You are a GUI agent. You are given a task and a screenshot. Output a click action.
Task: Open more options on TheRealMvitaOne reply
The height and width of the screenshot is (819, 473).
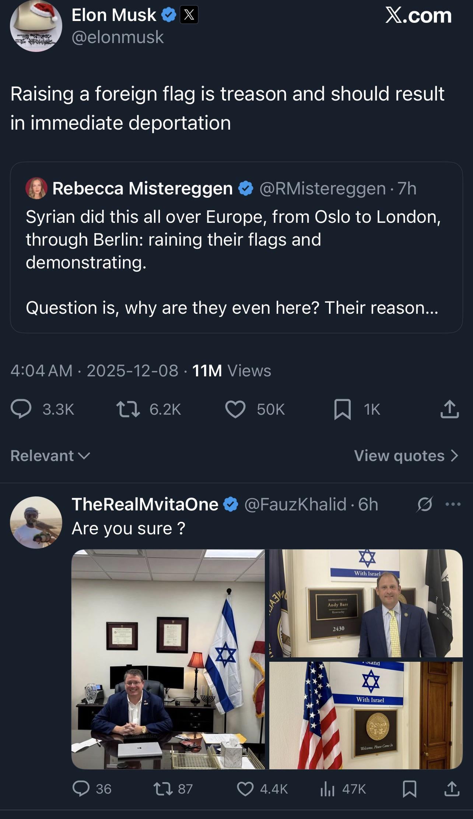[453, 504]
